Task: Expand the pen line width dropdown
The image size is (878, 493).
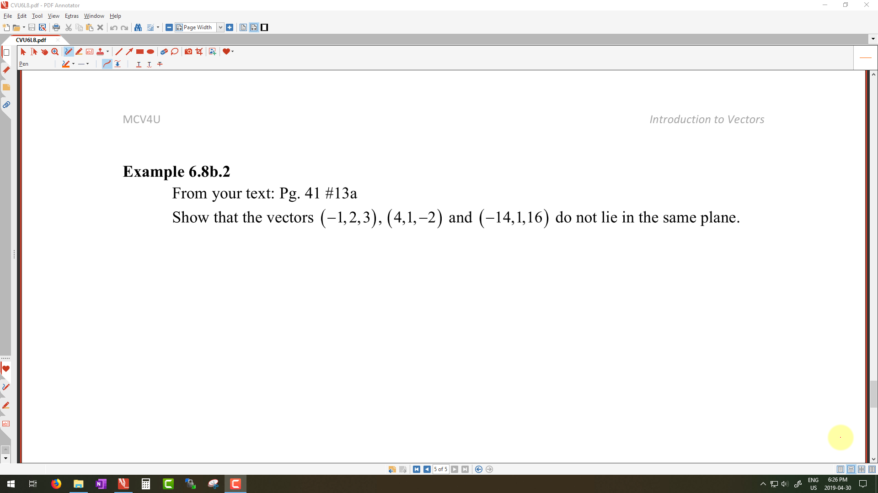Action: (88, 64)
